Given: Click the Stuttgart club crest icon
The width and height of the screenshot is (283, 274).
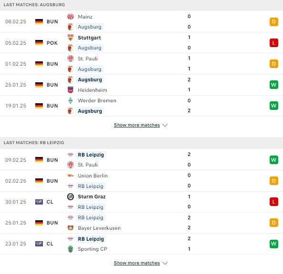Looking at the screenshot, I should [x=71, y=38].
